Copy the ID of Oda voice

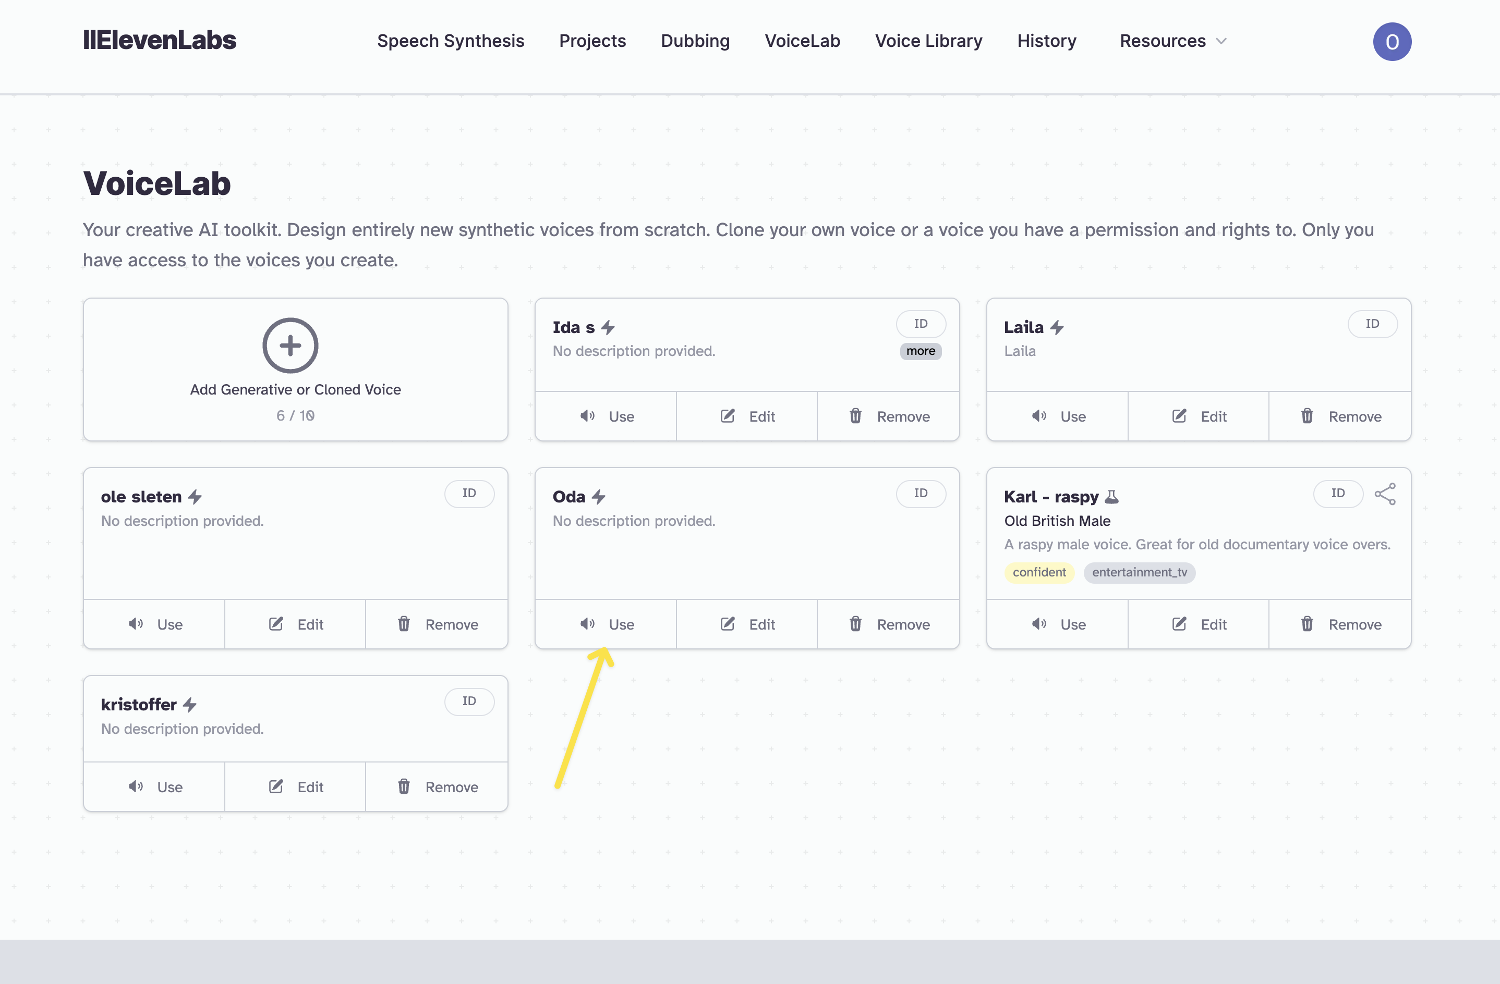pos(920,493)
